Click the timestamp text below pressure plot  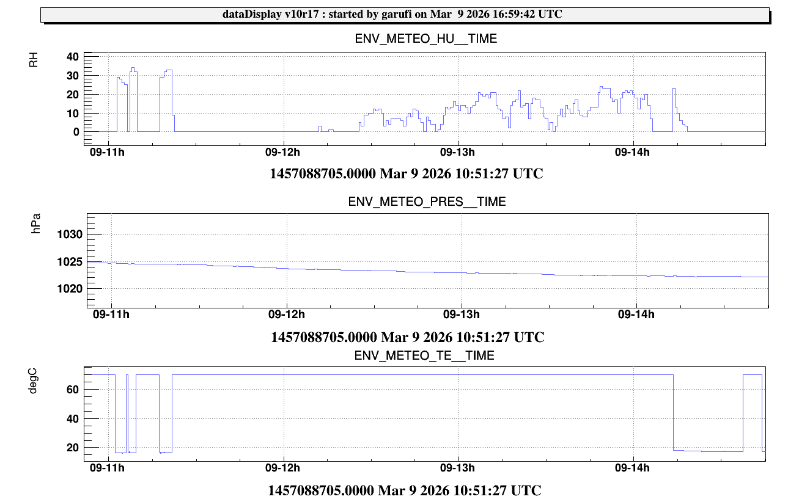(x=407, y=337)
